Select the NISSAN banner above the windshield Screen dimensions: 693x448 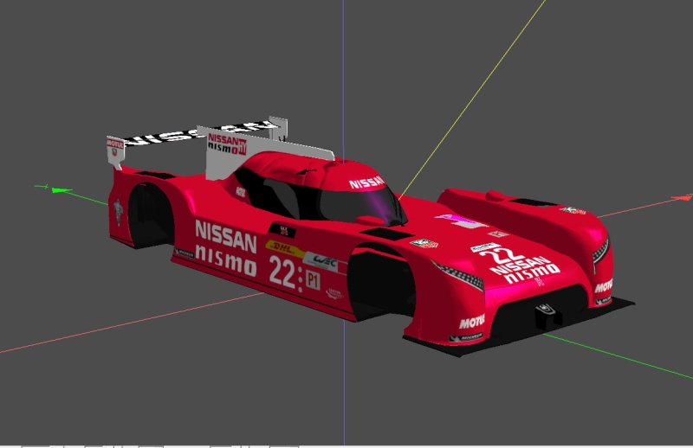(366, 182)
